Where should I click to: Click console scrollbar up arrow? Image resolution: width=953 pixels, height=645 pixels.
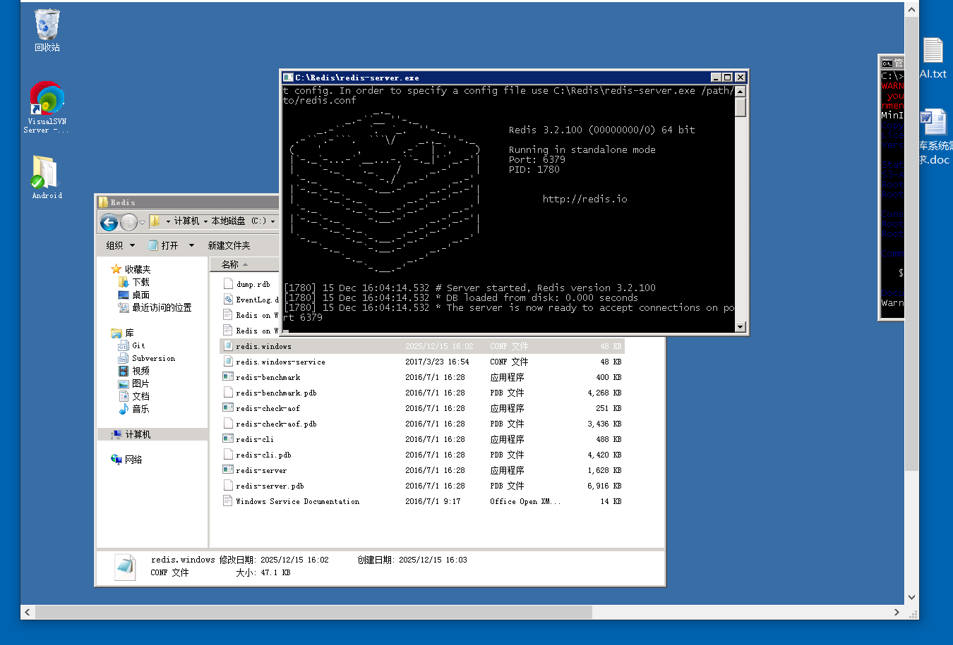(x=741, y=92)
